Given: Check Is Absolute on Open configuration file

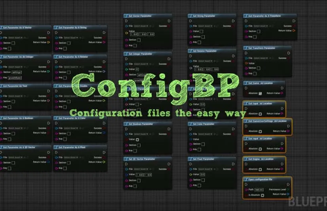Looking at the screenshot, I should tap(262, 195).
